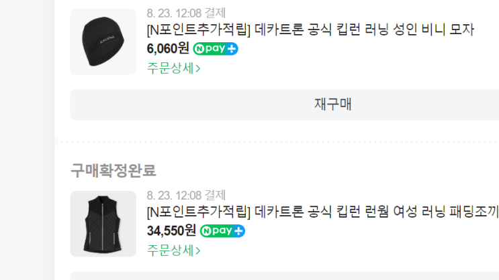This screenshot has width=499, height=280.
Task: Click the 34,550원 price text
Action: point(171,231)
